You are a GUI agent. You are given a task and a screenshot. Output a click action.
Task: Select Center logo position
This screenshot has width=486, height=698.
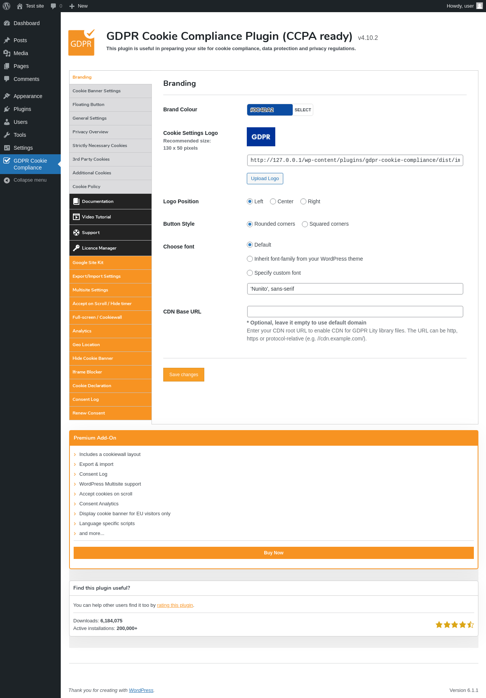click(273, 201)
